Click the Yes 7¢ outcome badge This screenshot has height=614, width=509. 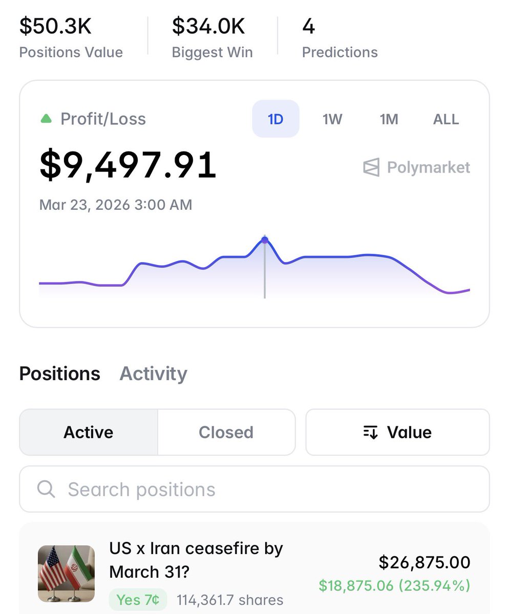(x=138, y=599)
